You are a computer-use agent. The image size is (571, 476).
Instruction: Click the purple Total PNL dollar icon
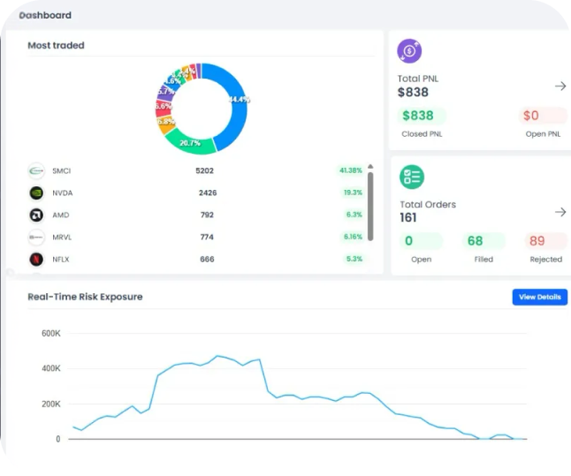409,51
